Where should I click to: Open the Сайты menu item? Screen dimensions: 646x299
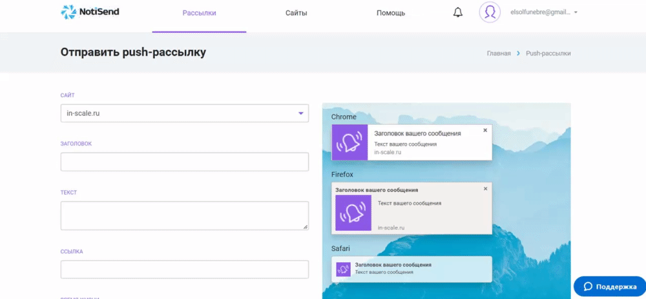pyautogui.click(x=296, y=13)
